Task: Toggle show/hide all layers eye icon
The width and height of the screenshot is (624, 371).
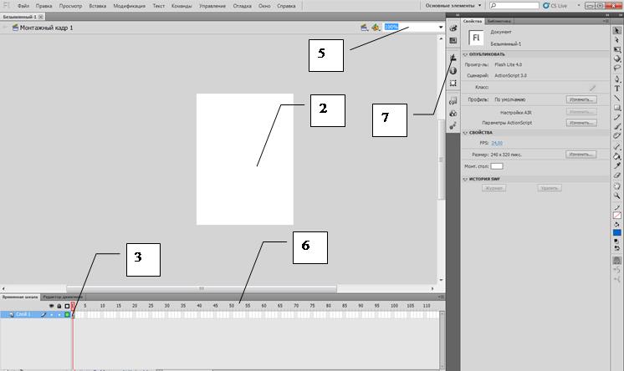Action: click(x=51, y=306)
